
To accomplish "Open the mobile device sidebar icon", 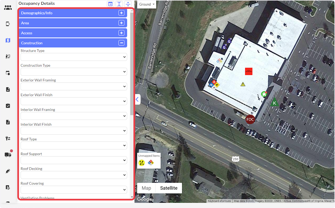I will 8,24.
